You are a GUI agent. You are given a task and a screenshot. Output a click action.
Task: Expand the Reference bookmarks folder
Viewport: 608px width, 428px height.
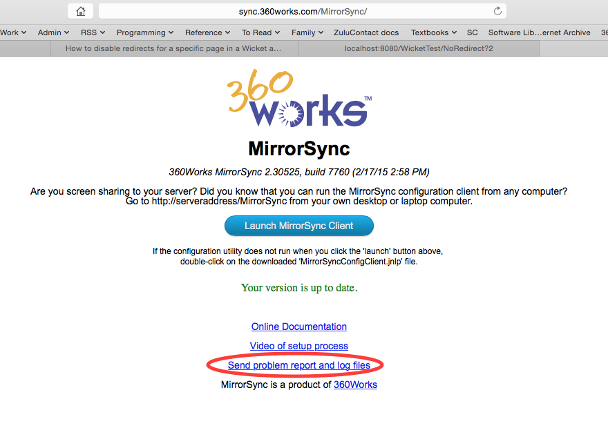tap(207, 32)
